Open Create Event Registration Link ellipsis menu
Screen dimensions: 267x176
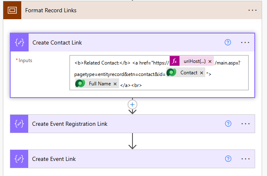point(245,124)
